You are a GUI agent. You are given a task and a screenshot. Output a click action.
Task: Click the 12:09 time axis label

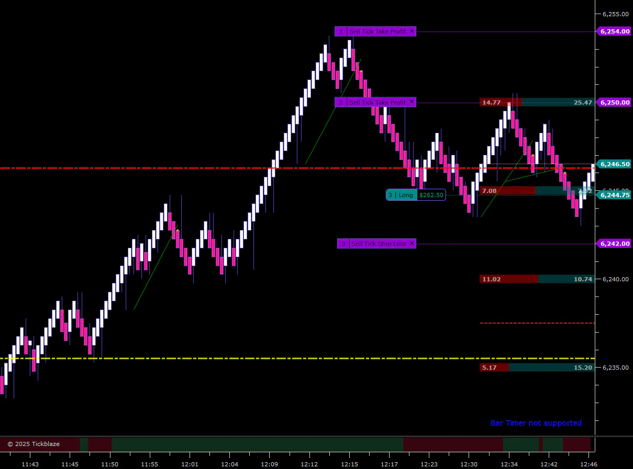pos(269,464)
